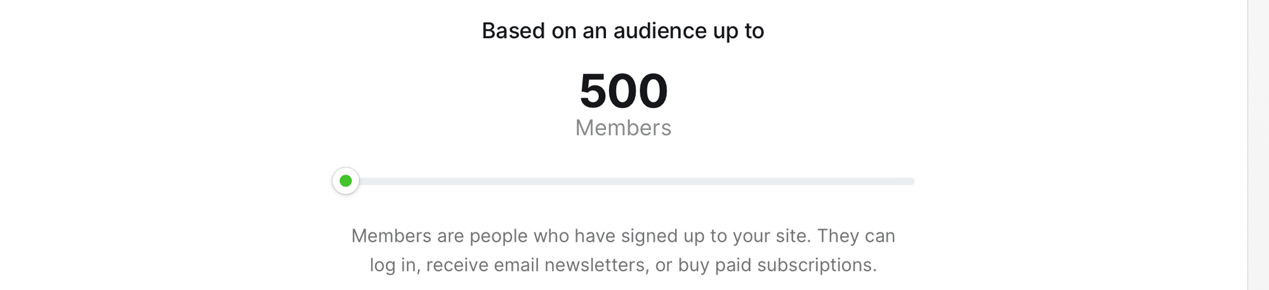The image size is (1269, 290).
Task: Click the 'log in' text in the description
Action: 393,265
